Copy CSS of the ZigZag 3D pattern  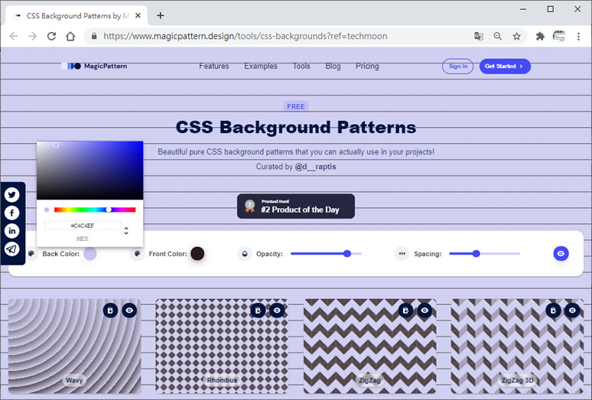point(554,310)
